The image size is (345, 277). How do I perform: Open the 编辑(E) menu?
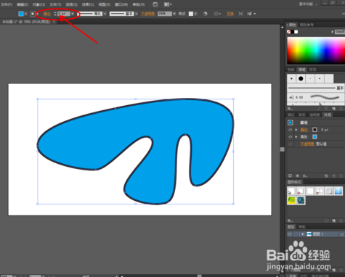point(23,4)
